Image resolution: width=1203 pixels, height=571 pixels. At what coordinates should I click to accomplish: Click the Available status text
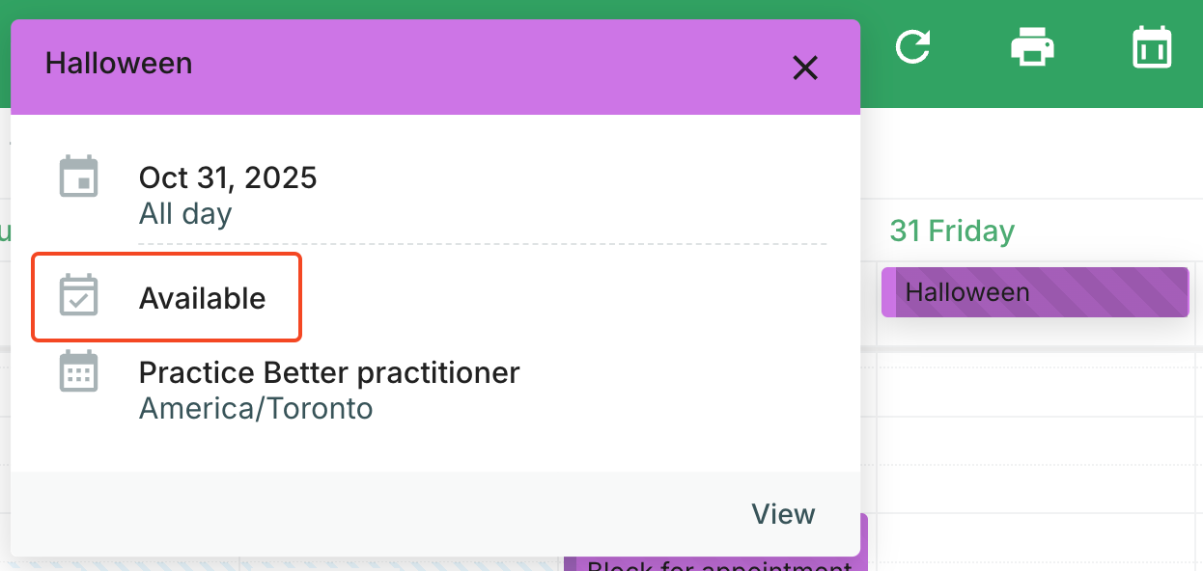point(202,299)
